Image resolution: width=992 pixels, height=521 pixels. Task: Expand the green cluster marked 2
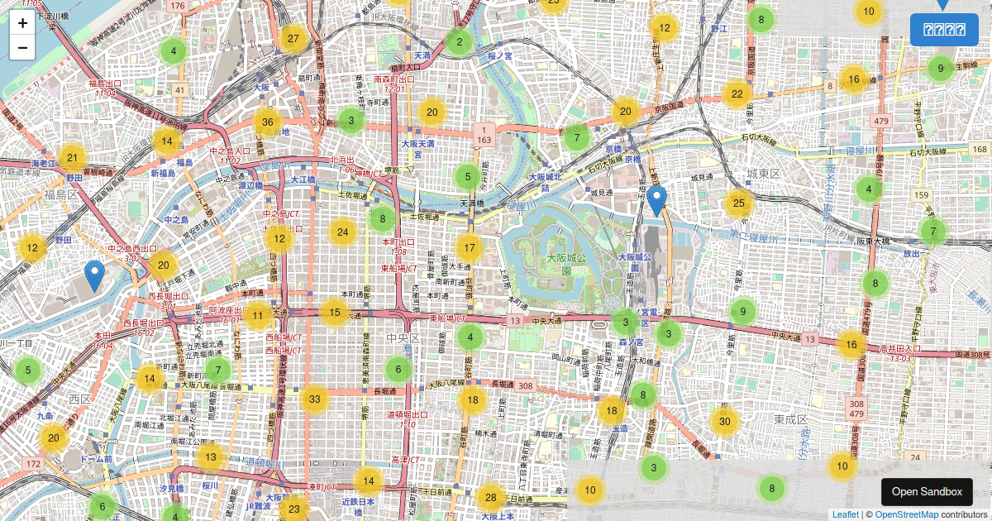460,41
